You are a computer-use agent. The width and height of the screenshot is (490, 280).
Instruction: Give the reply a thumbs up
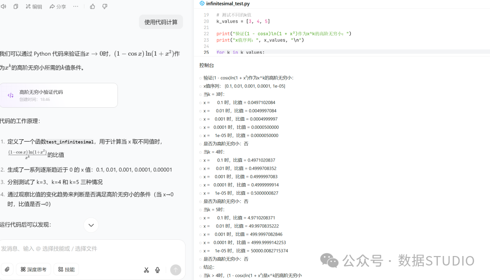[x=93, y=6]
